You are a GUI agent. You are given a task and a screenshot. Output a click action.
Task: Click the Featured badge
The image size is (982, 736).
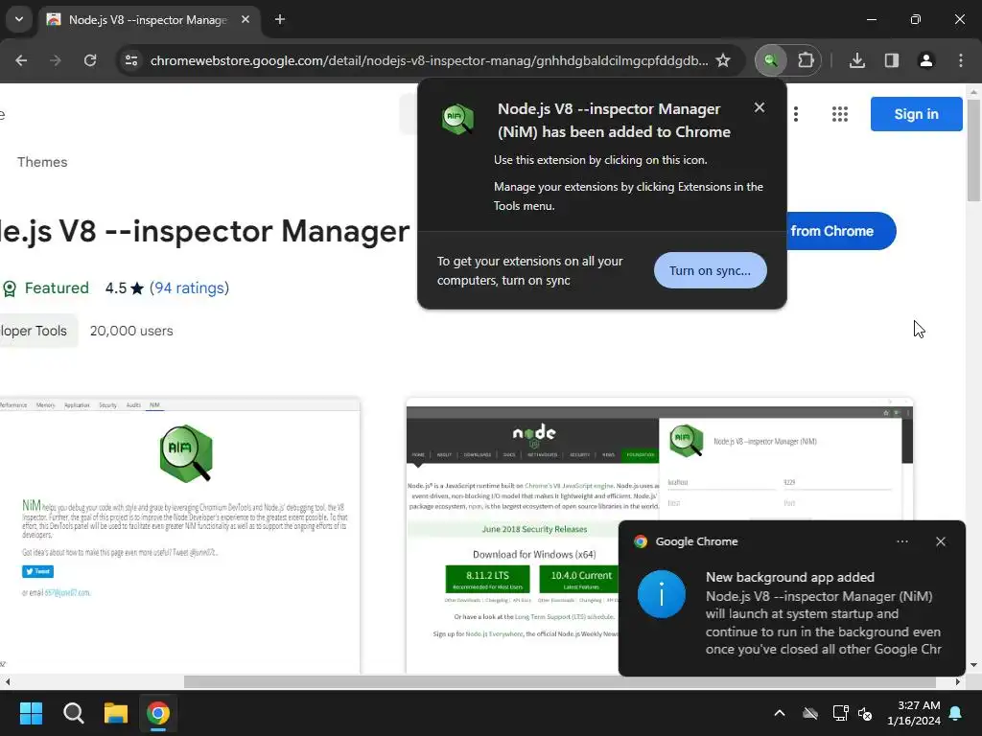(46, 287)
